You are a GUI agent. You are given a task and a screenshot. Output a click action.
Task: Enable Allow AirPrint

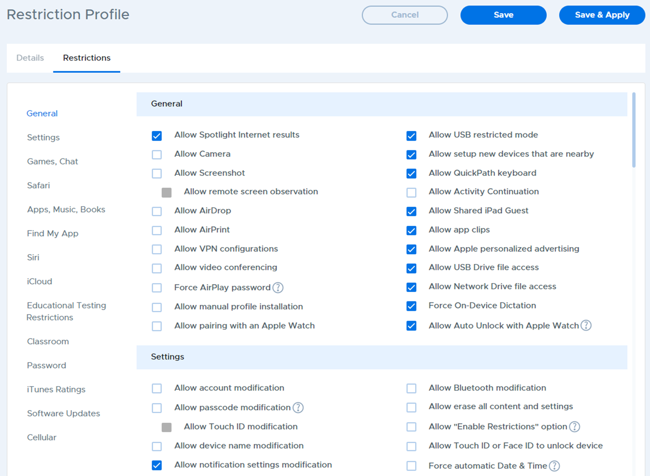(157, 230)
